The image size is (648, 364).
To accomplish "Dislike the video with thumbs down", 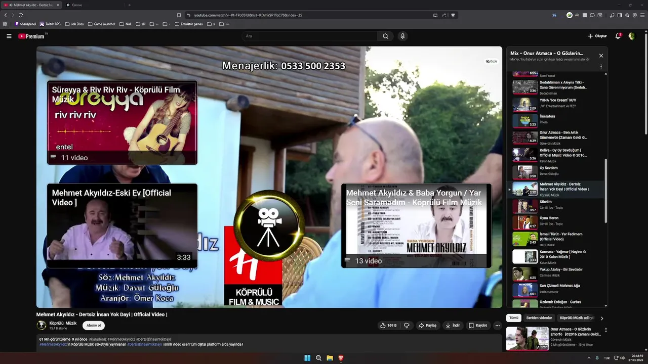I will (407, 326).
